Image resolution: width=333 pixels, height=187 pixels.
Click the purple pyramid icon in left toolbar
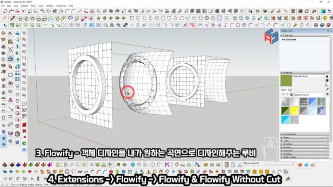click(x=10, y=100)
